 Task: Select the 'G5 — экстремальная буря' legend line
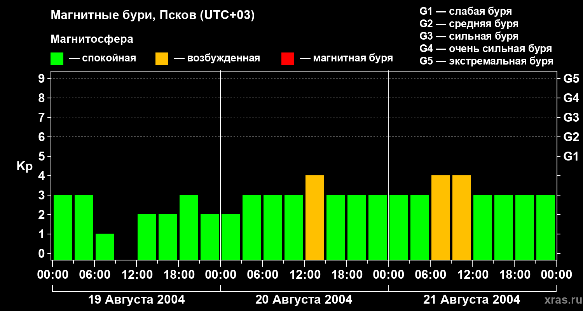point(487,61)
